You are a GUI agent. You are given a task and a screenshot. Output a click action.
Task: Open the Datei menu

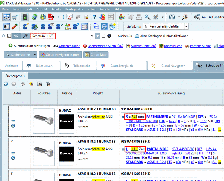[6, 9]
